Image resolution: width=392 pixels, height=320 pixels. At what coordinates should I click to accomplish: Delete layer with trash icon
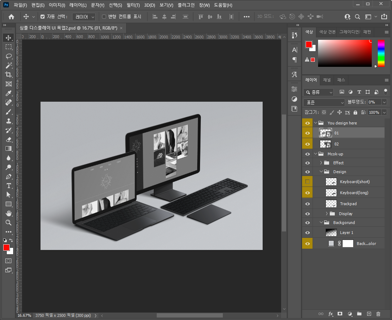[378, 314]
